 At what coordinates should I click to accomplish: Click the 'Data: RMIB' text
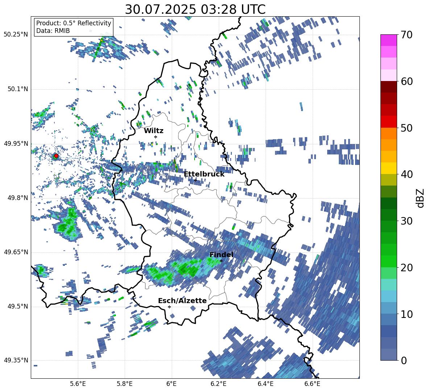click(x=53, y=31)
